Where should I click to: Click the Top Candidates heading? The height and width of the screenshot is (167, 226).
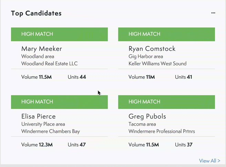tap(36, 13)
